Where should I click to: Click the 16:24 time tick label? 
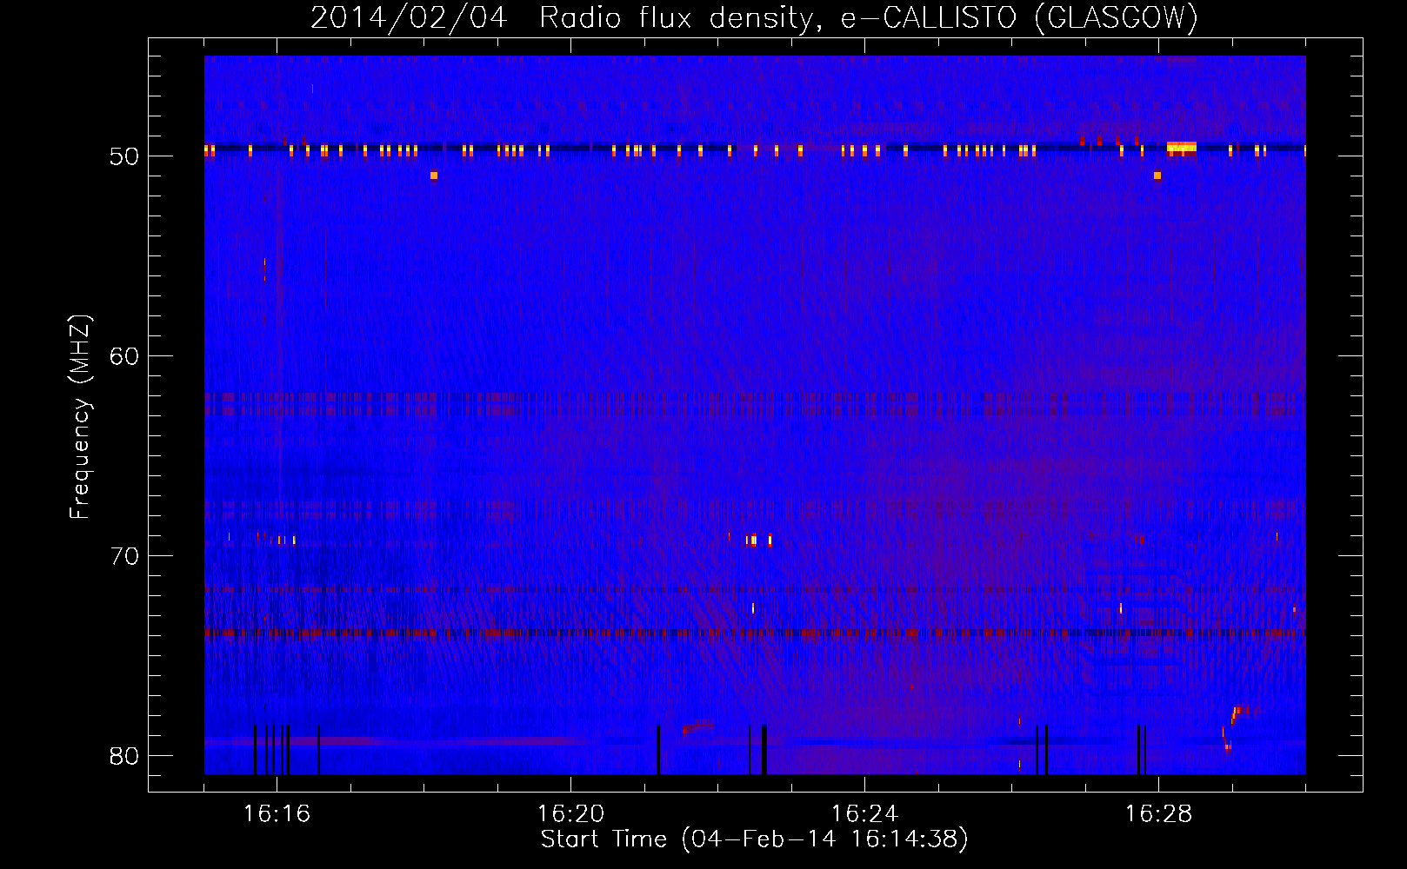pyautogui.click(x=864, y=814)
